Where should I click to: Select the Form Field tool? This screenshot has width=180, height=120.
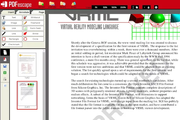[33, 28]
